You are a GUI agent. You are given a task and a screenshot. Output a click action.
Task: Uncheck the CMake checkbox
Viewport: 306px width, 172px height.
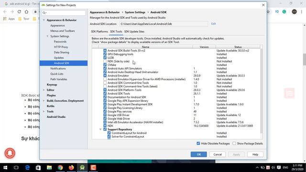[105, 65]
